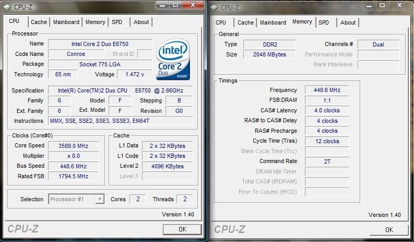Click the Specification field with E6750 @ 2.66GHz
This screenshot has height=242, width=414.
[121, 90]
